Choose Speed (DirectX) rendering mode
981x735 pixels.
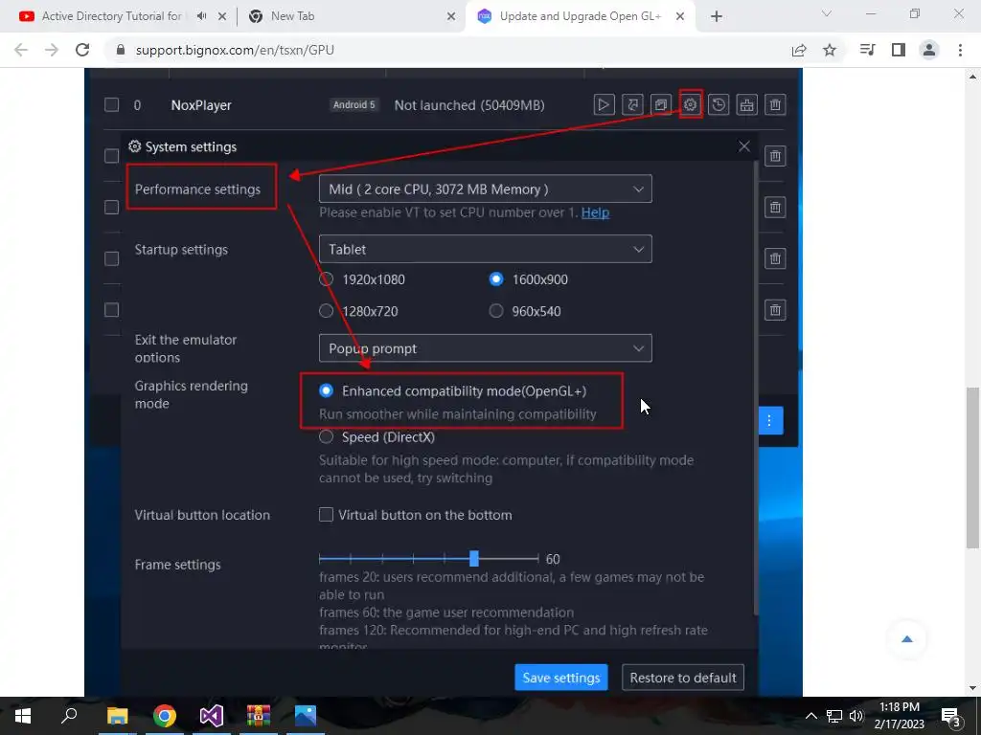click(x=326, y=436)
